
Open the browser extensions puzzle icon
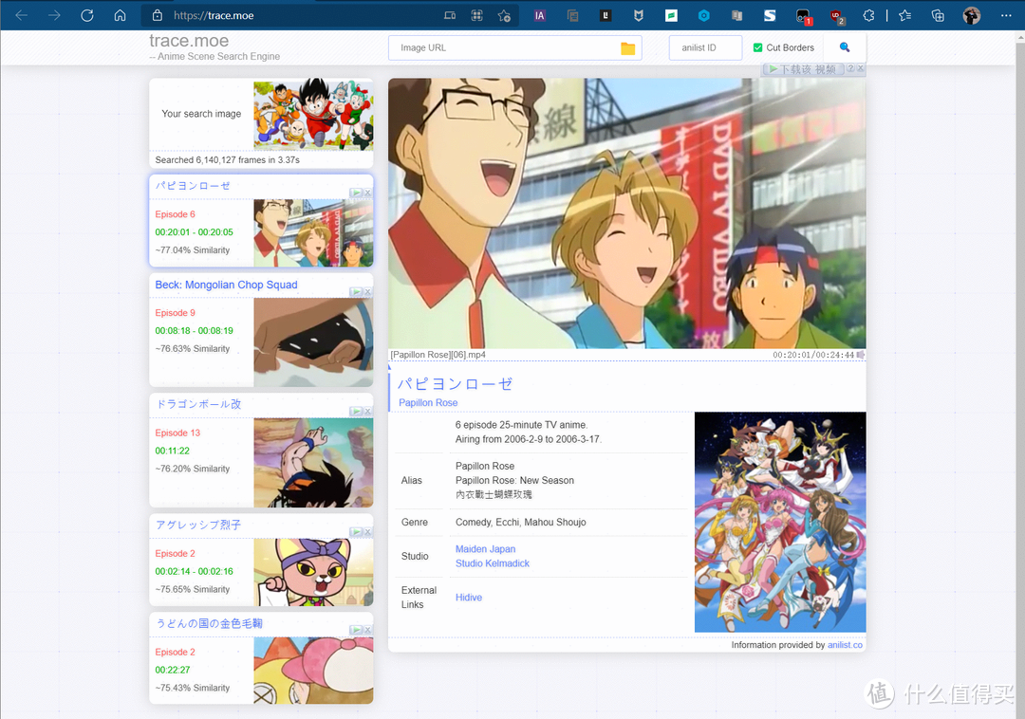[x=868, y=16]
